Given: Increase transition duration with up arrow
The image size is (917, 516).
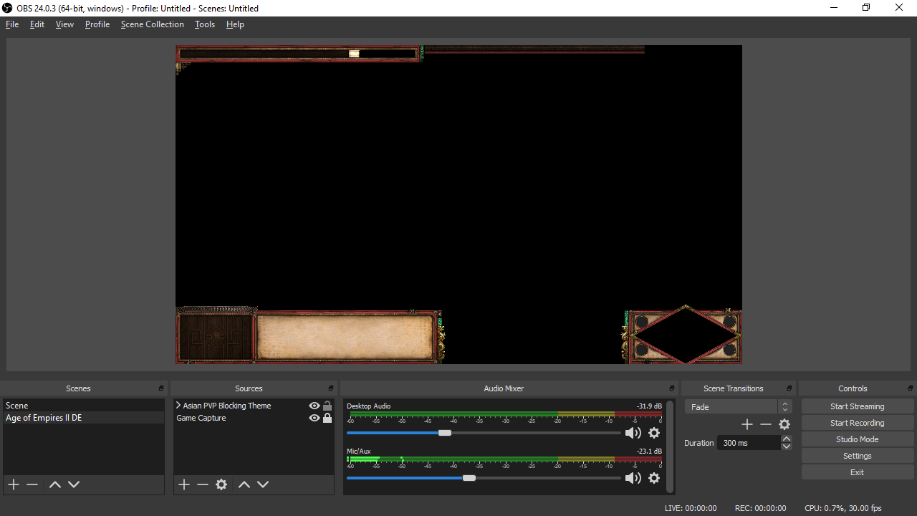Looking at the screenshot, I should click(x=786, y=439).
